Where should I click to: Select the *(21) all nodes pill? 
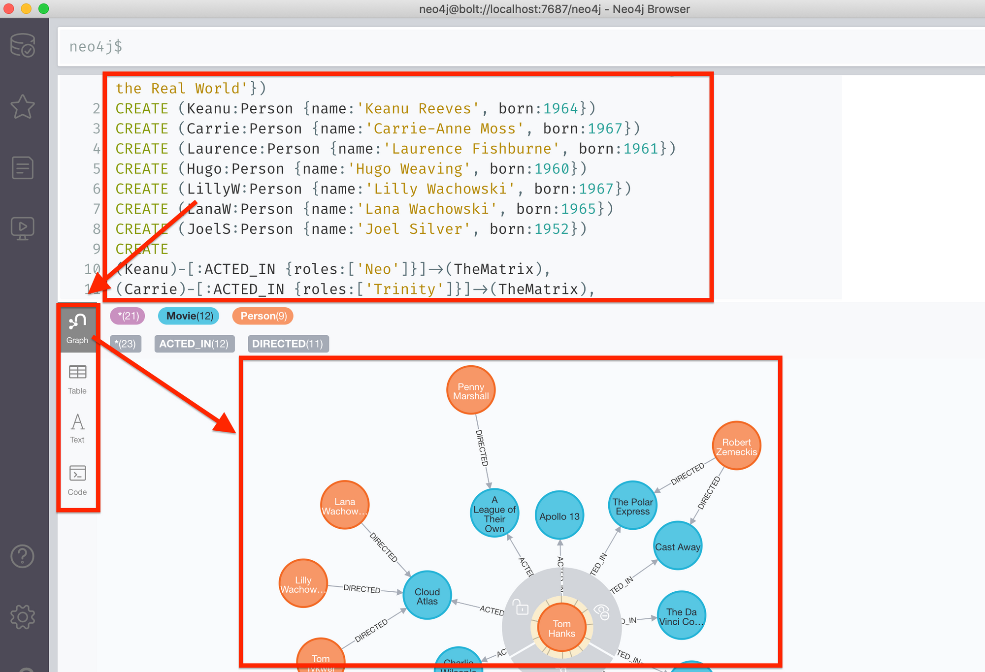128,316
